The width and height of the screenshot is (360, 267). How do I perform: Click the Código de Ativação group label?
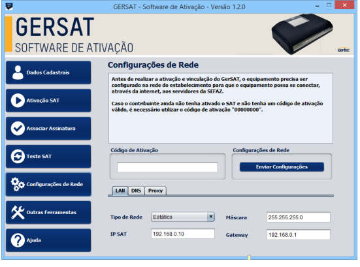[x=135, y=150]
